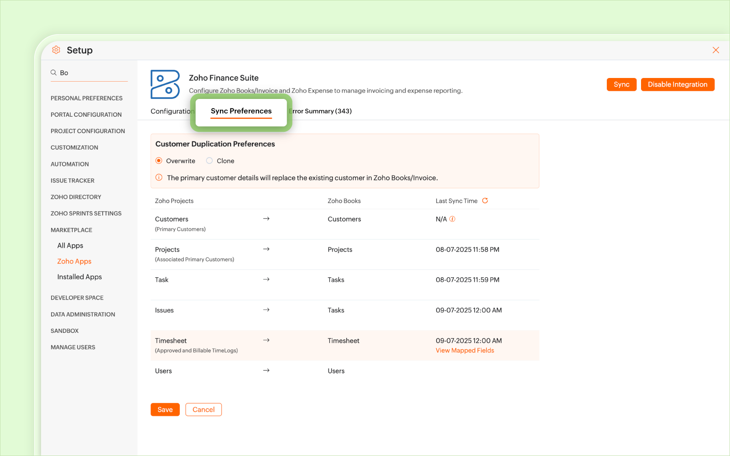730x456 pixels.
Task: Click "(Primary Customers)" sub-label text
Action: 180,229
